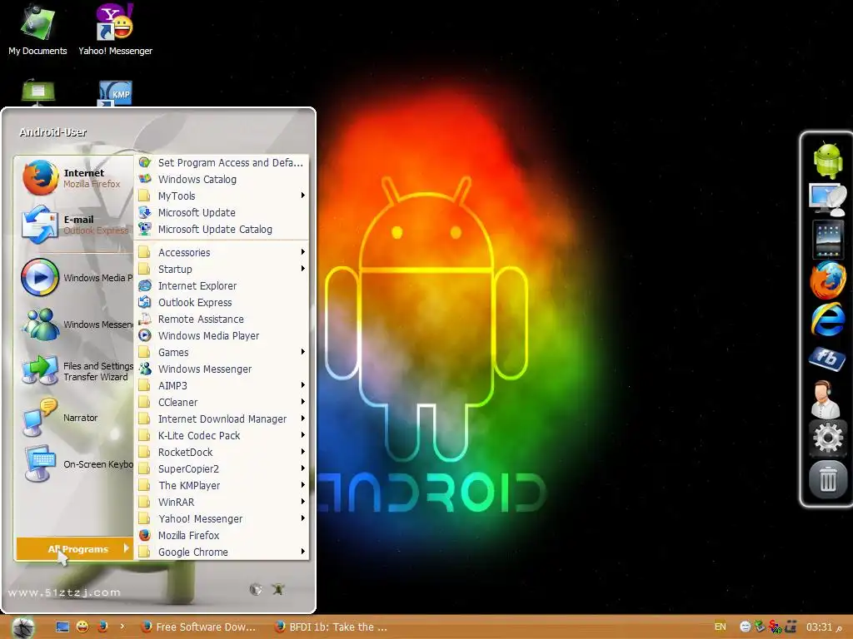Expand the SuperCopier2 folder
Viewport: 853px width, 639px height.
coord(222,469)
